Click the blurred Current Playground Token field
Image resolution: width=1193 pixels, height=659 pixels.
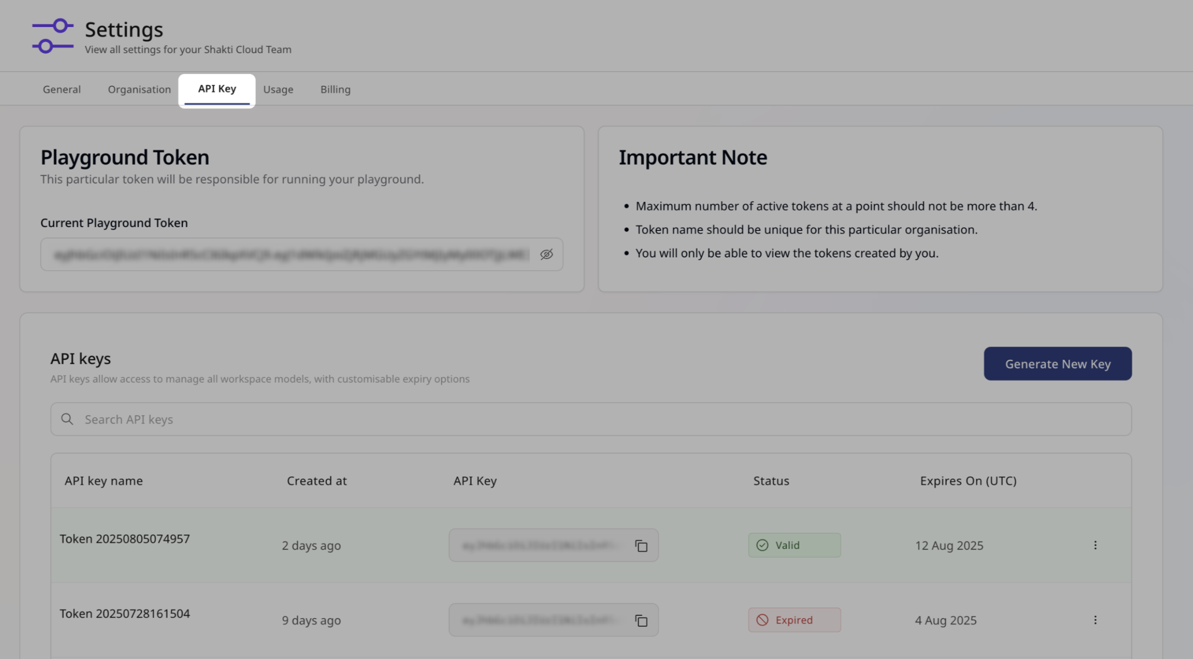point(287,254)
